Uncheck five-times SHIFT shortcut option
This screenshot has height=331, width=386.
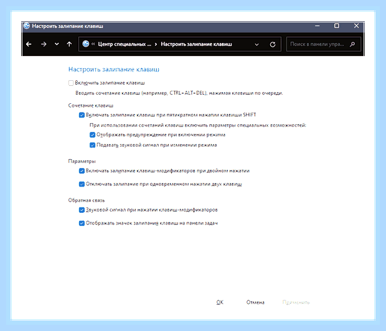click(82, 115)
